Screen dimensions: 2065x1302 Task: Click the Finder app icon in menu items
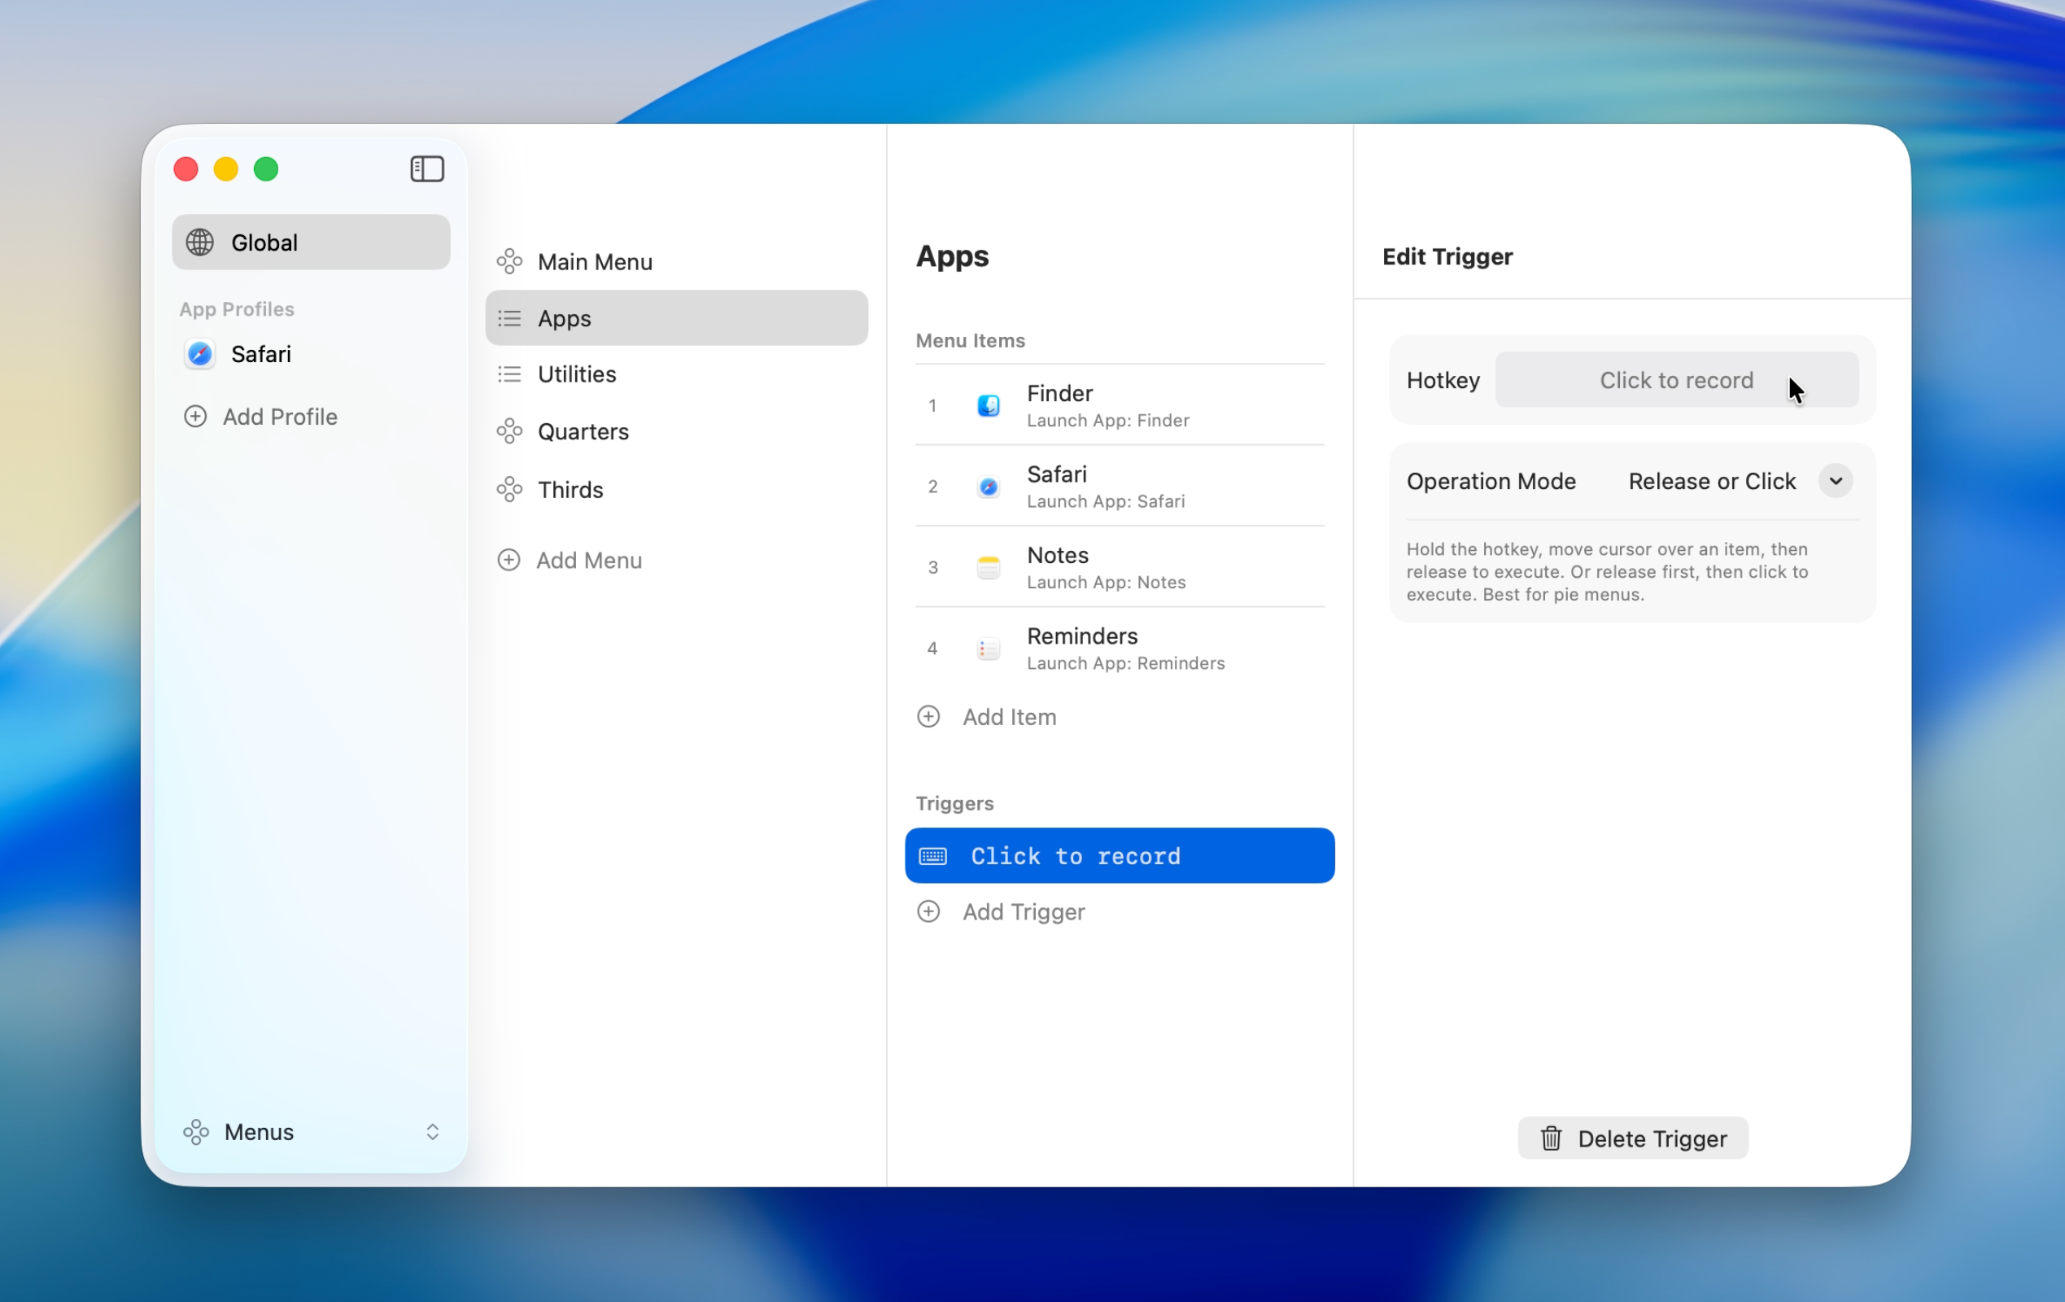[x=988, y=404]
